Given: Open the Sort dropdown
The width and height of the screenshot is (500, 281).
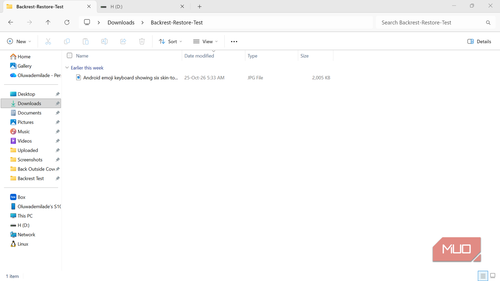Looking at the screenshot, I should [171, 41].
